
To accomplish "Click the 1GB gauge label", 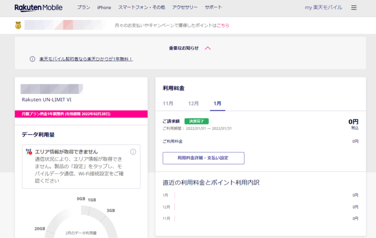I will [92, 200].
